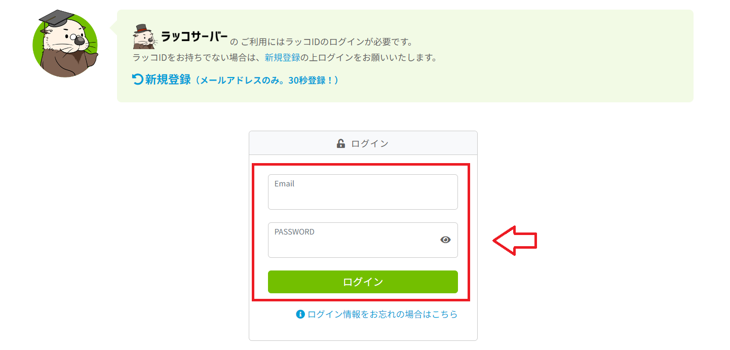The width and height of the screenshot is (730, 350).
Task: Click the padlock icon in the ログイン header
Action: (340, 142)
